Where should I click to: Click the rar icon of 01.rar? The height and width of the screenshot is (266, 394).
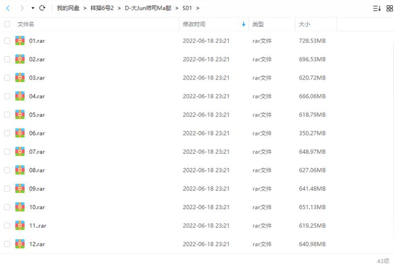pyautogui.click(x=20, y=41)
